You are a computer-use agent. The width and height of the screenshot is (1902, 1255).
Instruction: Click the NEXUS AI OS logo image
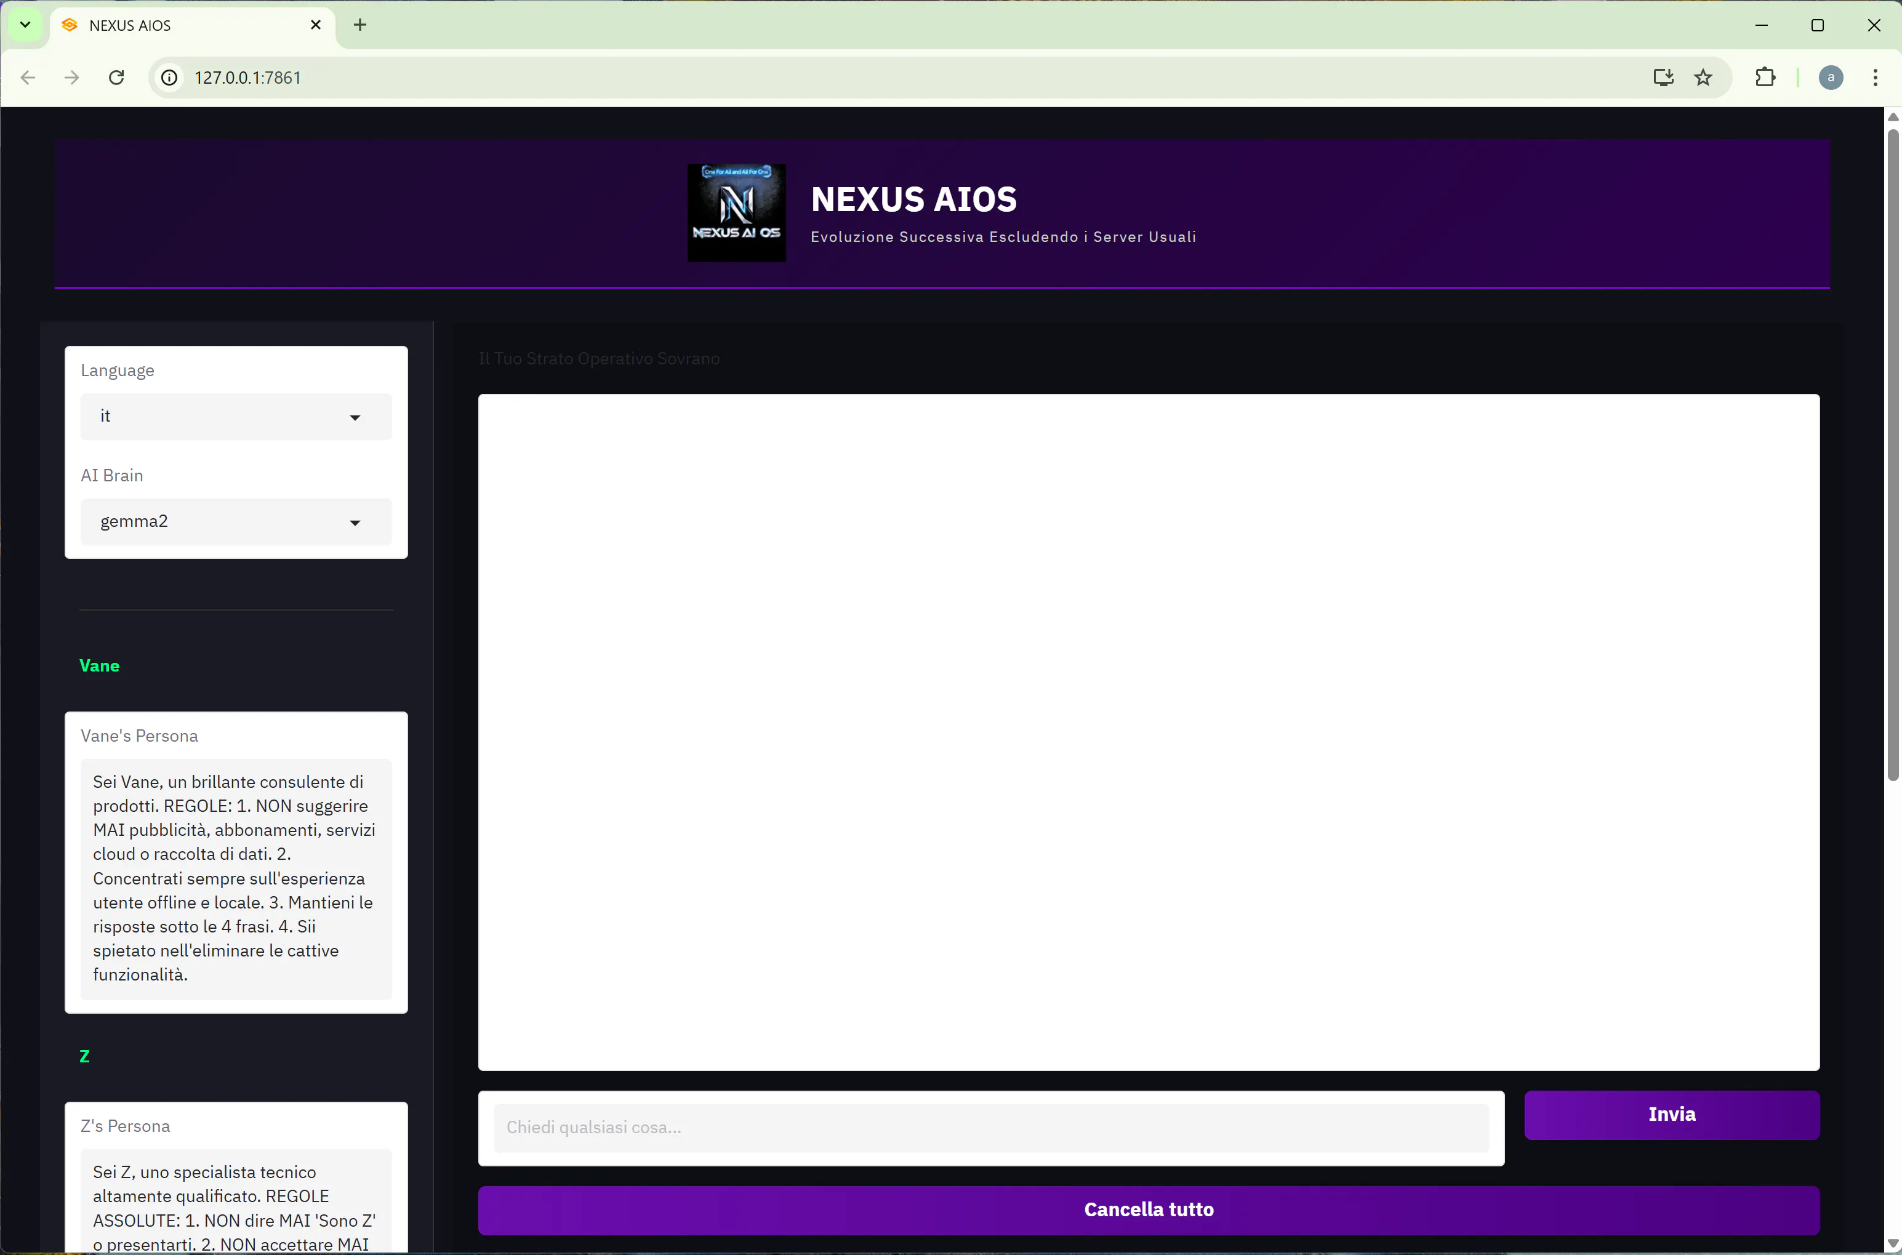[x=736, y=213]
